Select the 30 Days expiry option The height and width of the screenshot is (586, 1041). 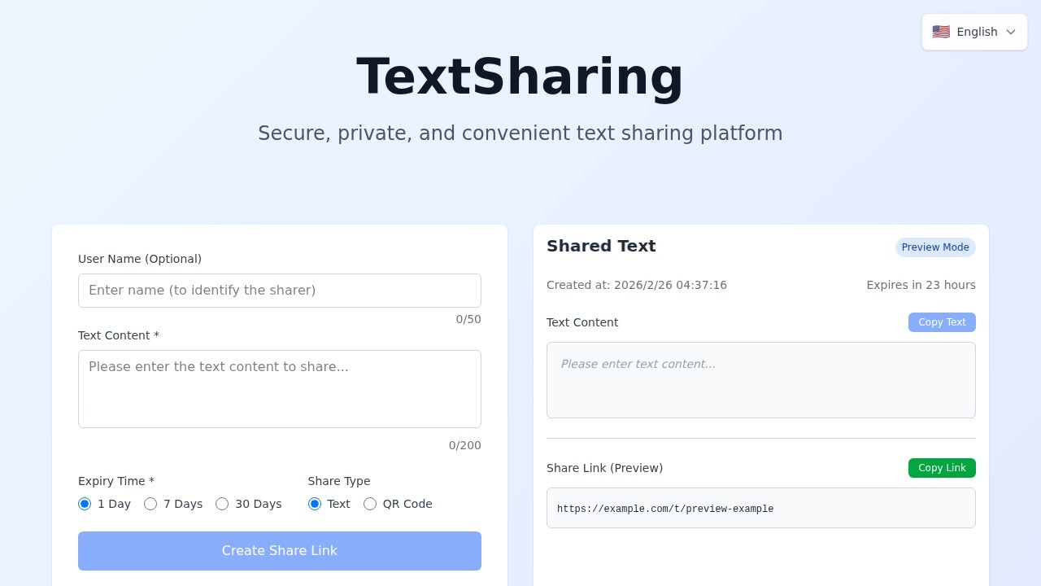coord(222,504)
